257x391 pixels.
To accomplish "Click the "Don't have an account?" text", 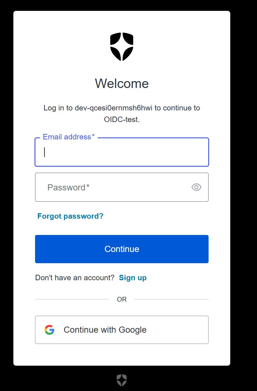I will [75, 278].
